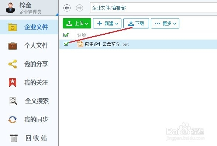Click the upload arrow icon on 上传
Viewport: 217px width, 146px height.
click(69, 23)
